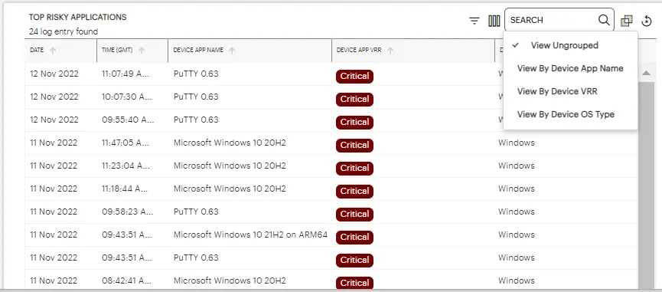This screenshot has height=292, width=662.
Task: Select Microsoft Windows 10 20H2 at 11:23:04
Action: tap(230, 166)
